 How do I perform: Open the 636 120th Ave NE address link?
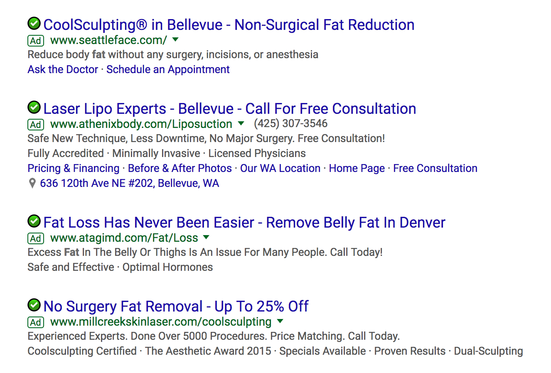coord(130,183)
